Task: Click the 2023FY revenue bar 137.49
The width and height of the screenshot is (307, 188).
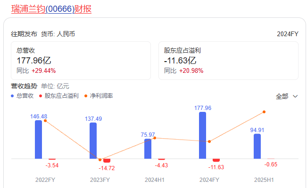Action: click(93, 141)
